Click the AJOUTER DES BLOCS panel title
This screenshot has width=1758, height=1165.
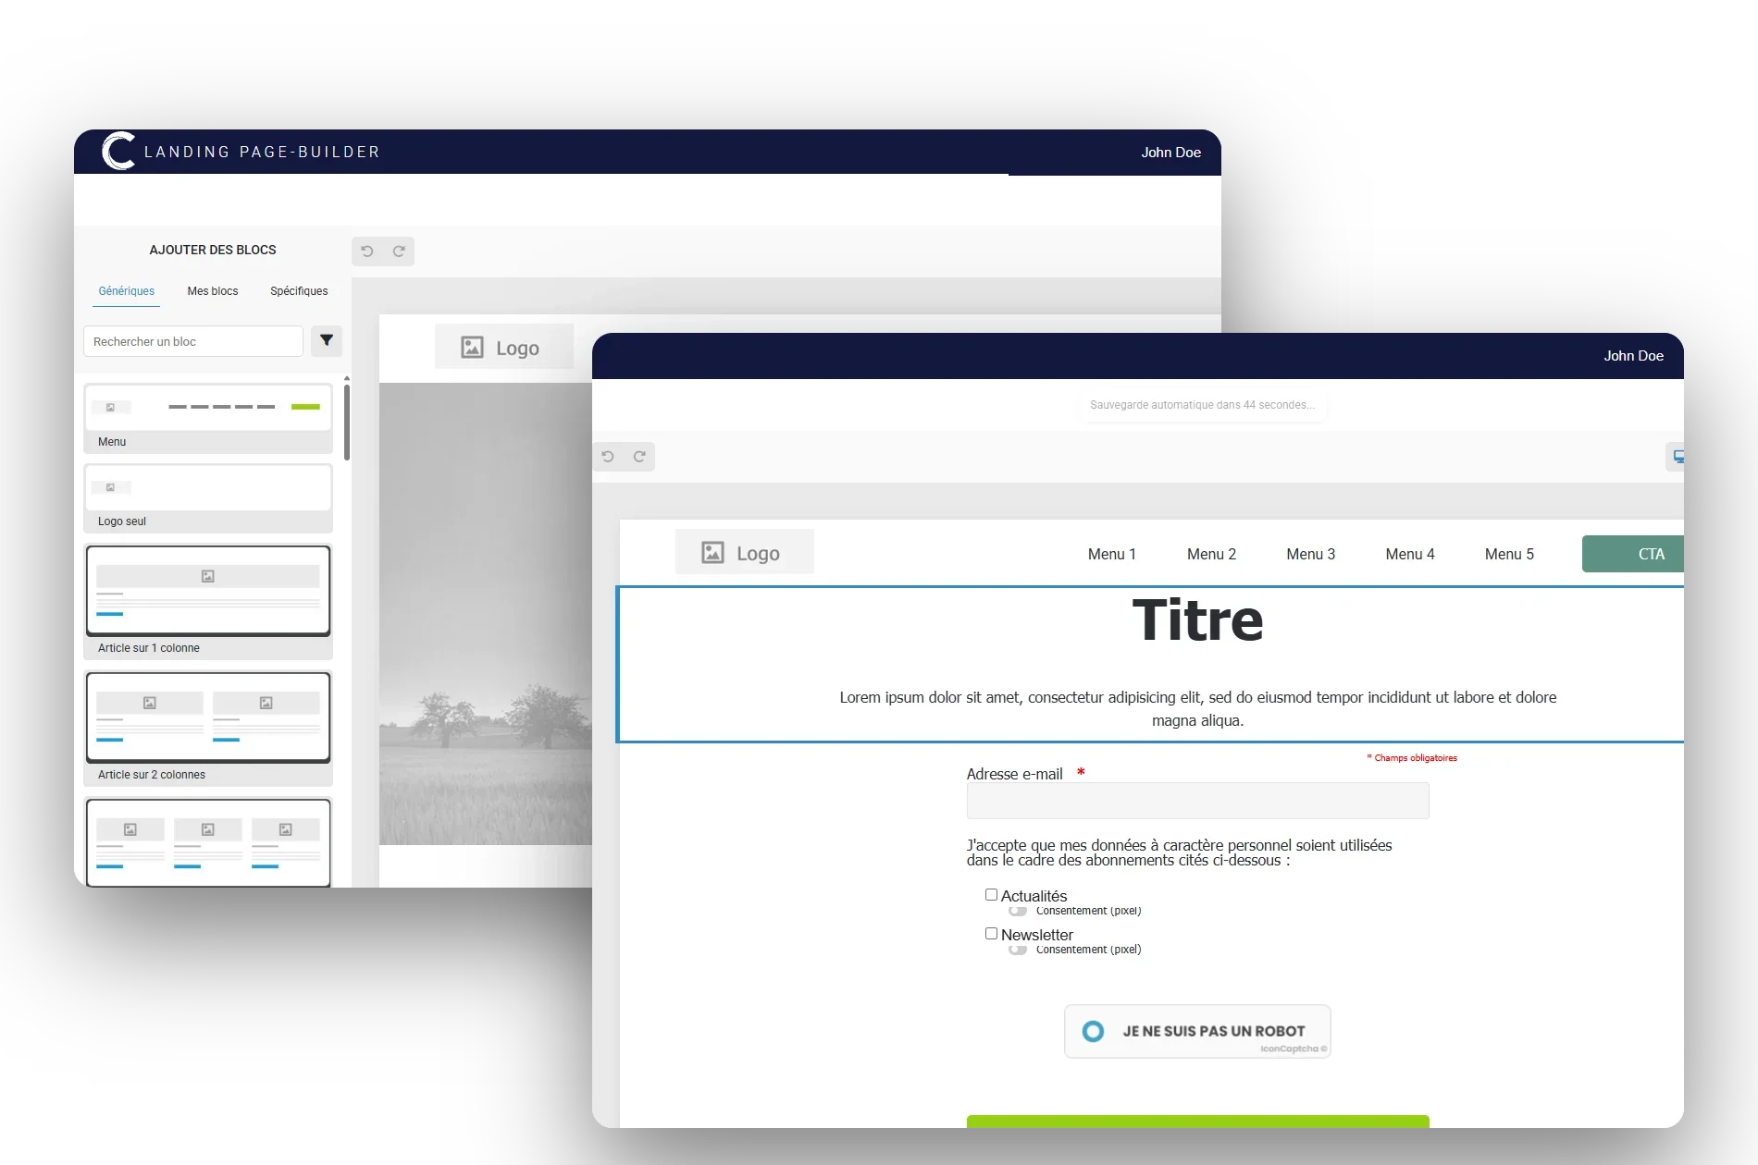point(213,250)
